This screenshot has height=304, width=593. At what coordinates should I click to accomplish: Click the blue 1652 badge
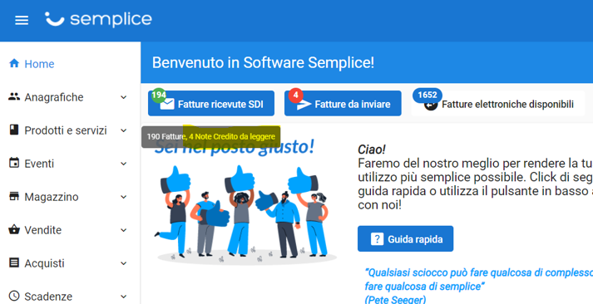427,95
